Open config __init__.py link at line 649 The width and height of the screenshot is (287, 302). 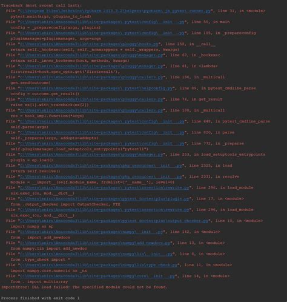click(x=102, y=121)
